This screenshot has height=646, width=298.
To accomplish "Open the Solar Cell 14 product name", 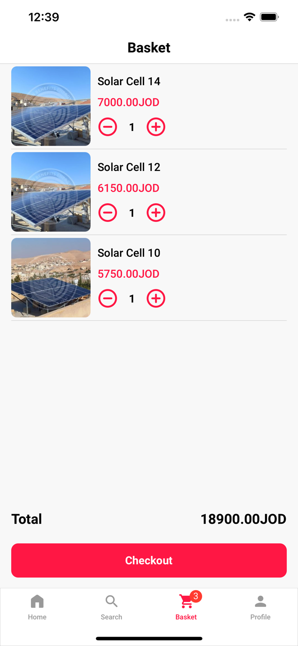I will pos(129,81).
